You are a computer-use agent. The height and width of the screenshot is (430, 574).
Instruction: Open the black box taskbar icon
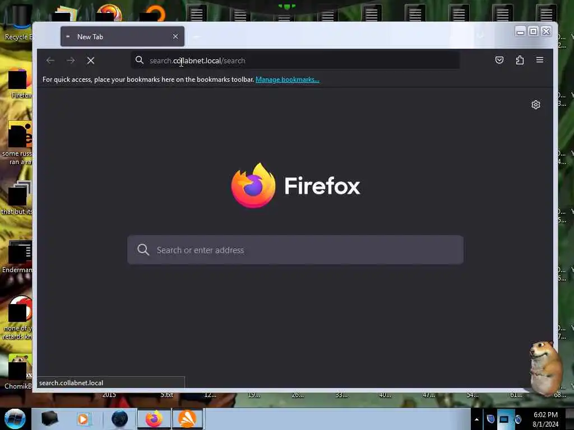tap(49, 419)
